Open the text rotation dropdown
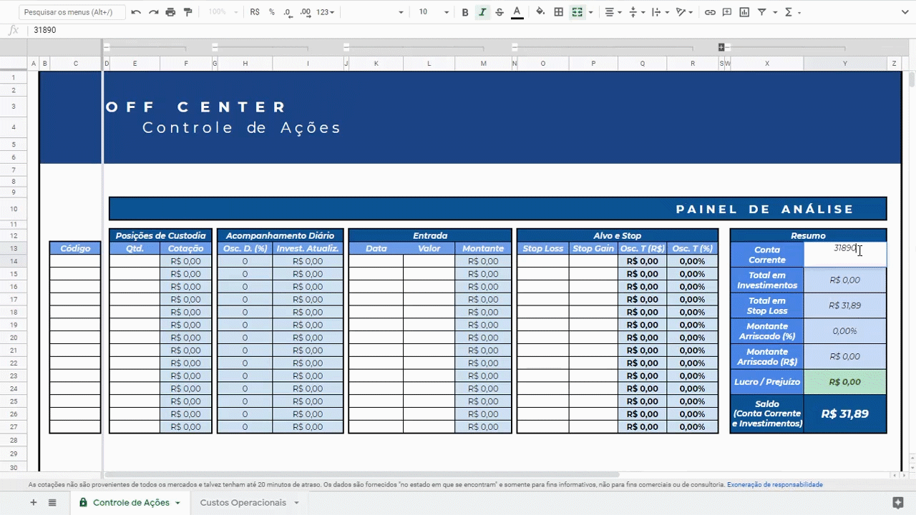 coord(684,12)
